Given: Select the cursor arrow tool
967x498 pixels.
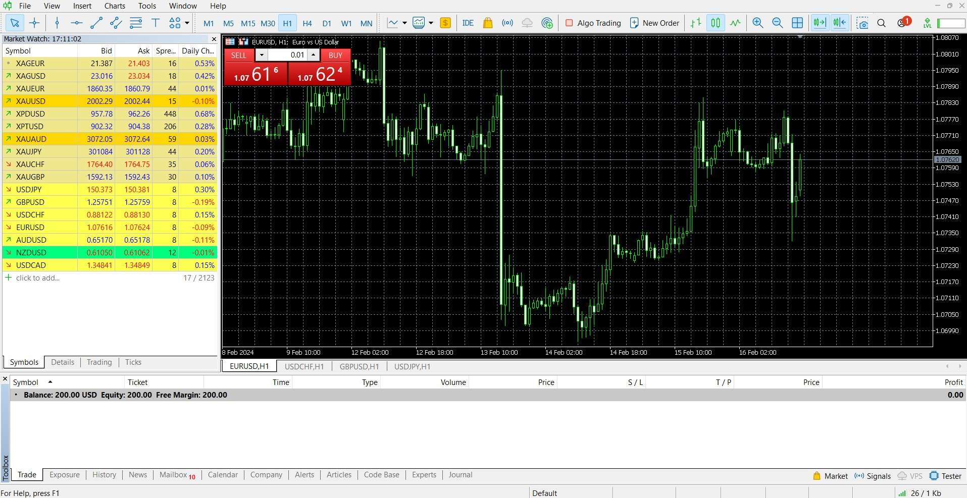Looking at the screenshot, I should 15,23.
